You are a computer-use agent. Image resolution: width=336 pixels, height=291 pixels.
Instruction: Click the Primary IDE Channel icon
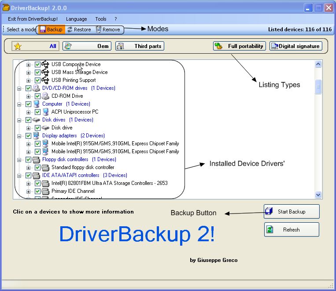coord(45,191)
